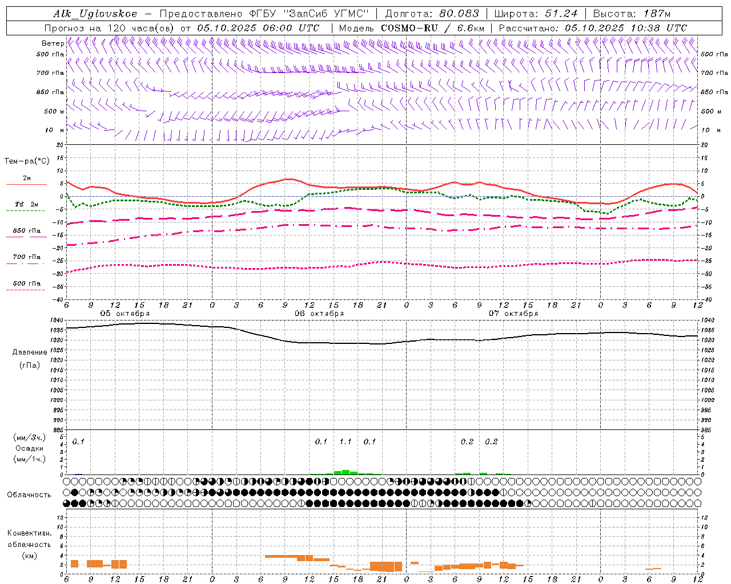Click the '05.10.2025 06:00 UTC' forecast start time
This screenshot has width=731, height=584.
click(258, 27)
